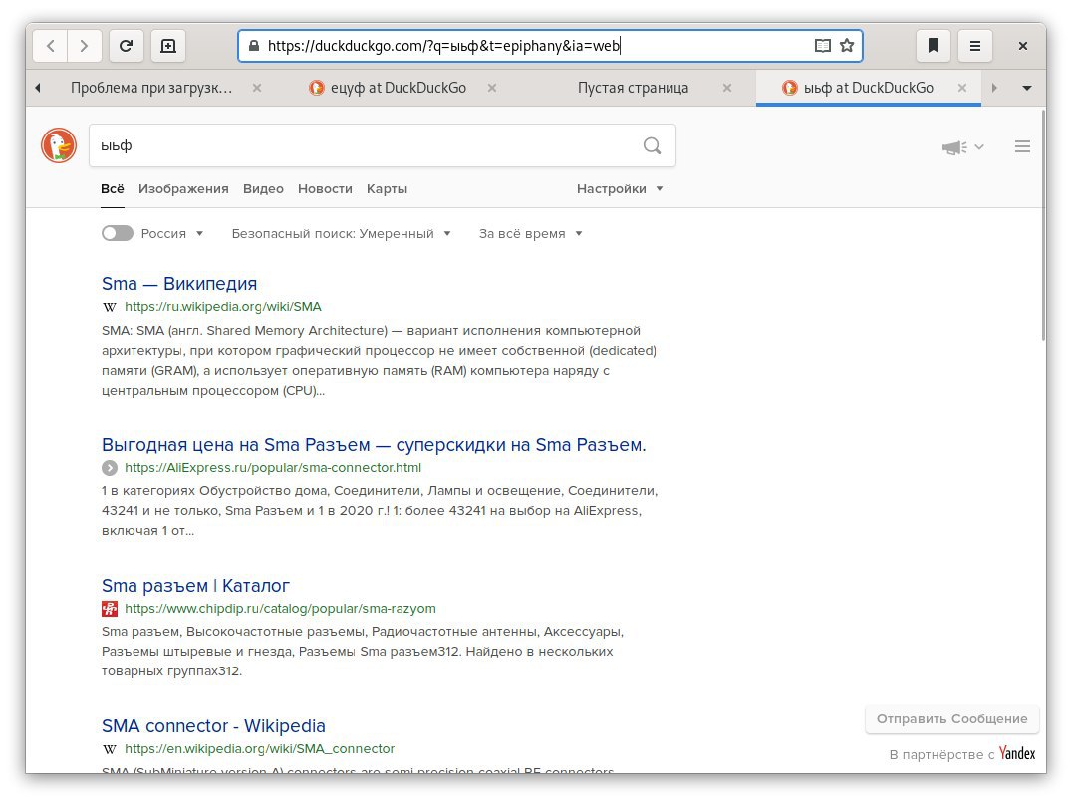Enable reader mode with the book icon
Image resolution: width=1072 pixels, height=802 pixels.
823,46
